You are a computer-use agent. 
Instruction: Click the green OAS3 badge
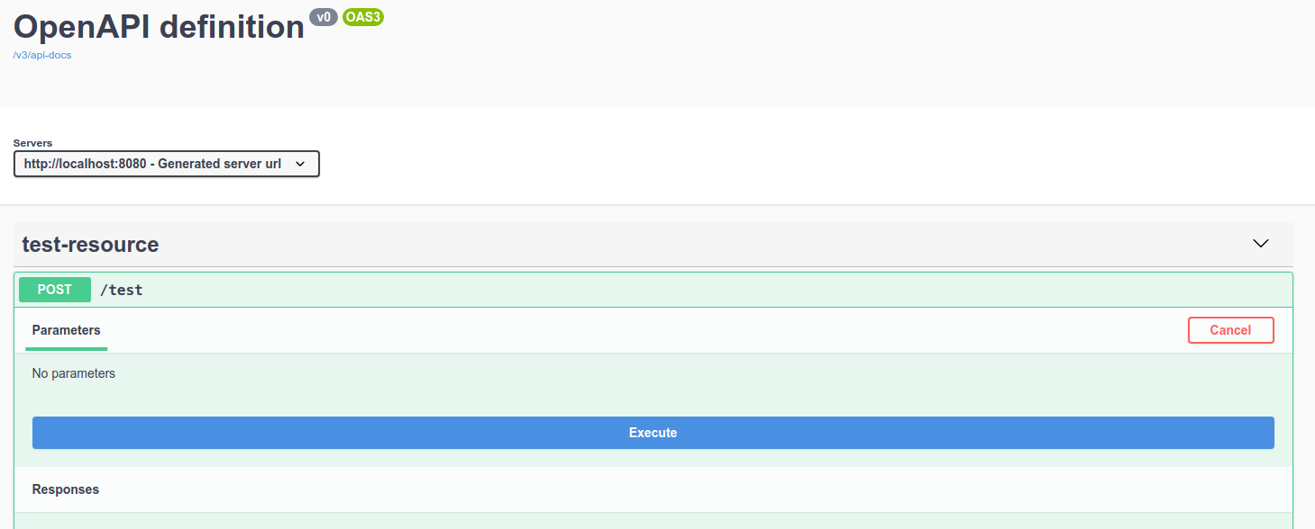click(362, 17)
